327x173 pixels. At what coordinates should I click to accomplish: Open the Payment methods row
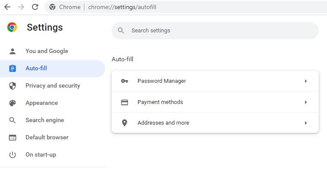(160, 102)
